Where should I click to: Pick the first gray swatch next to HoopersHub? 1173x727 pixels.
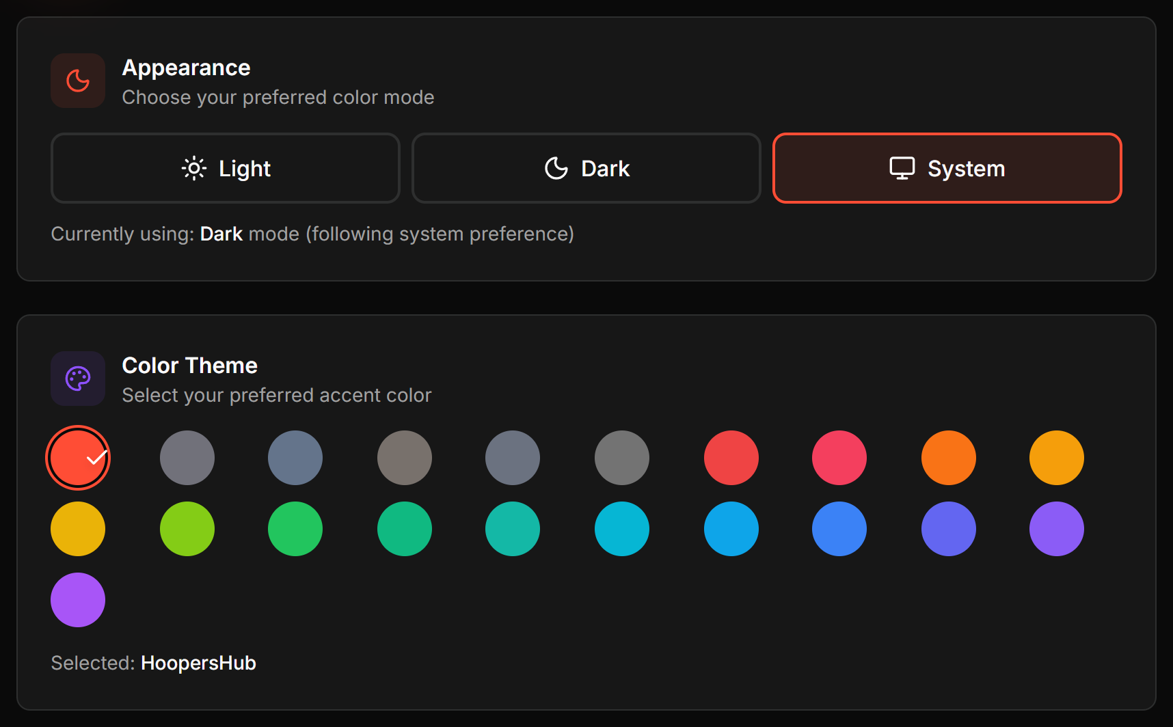pyautogui.click(x=187, y=458)
